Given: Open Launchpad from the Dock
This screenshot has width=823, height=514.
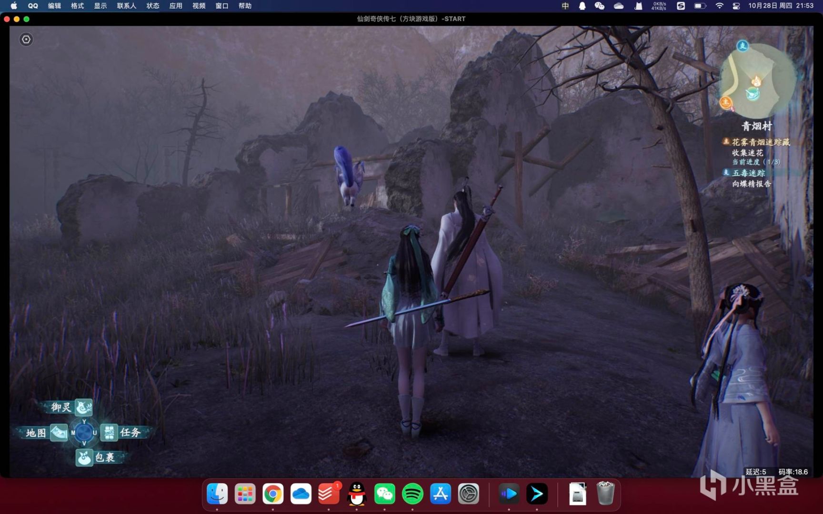Looking at the screenshot, I should (x=245, y=494).
